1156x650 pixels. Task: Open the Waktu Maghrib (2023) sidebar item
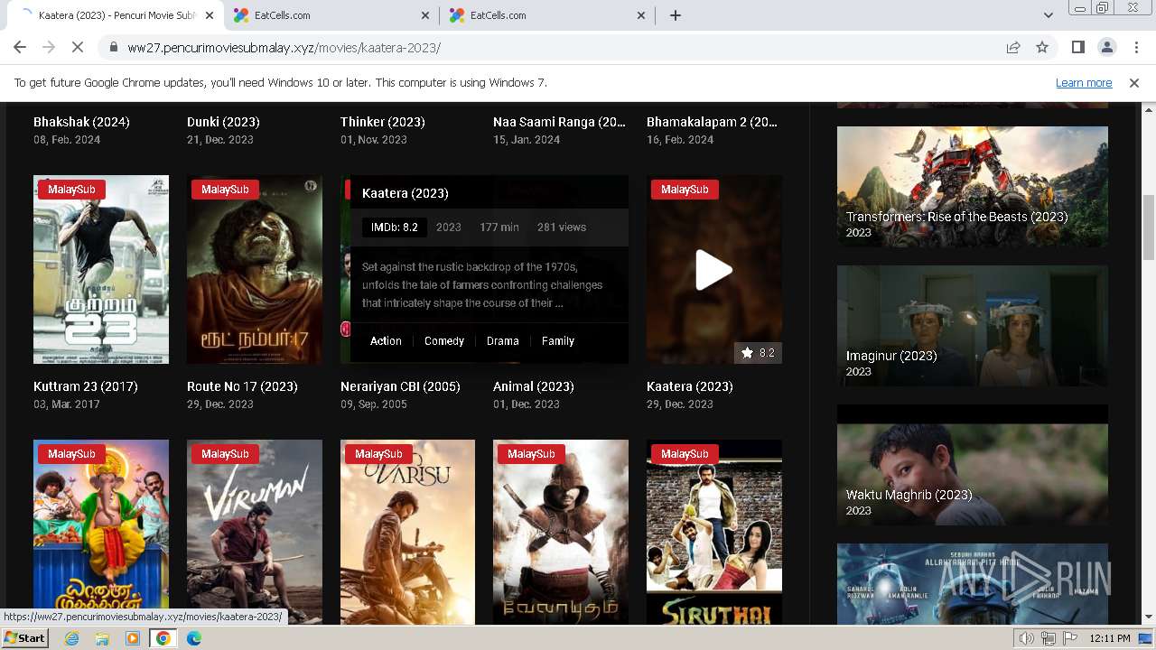[973, 464]
